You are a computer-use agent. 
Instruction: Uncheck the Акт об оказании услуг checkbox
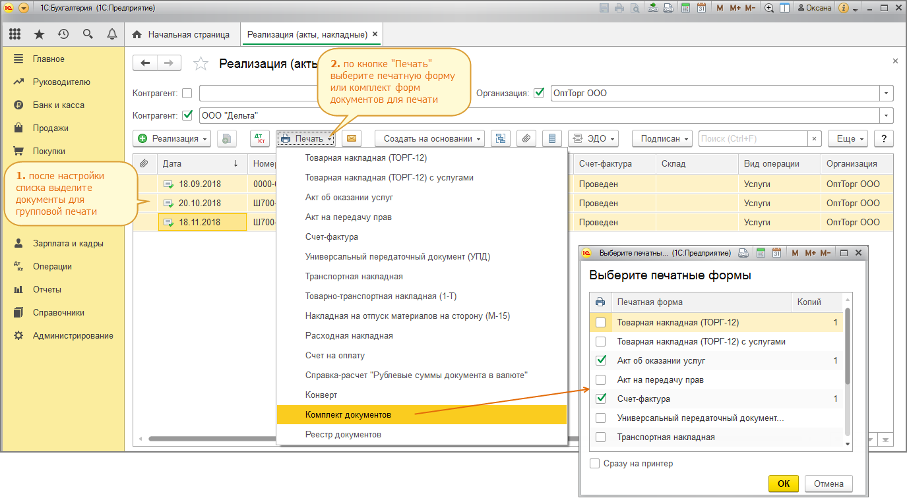coord(600,361)
